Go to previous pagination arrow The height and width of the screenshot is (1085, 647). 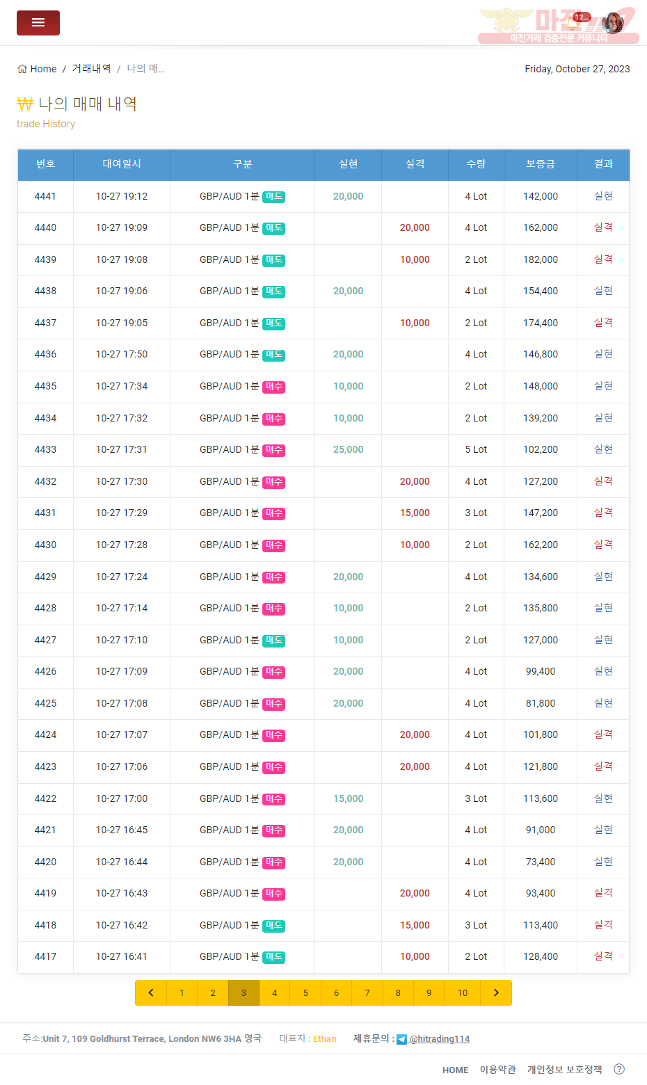[x=151, y=993]
